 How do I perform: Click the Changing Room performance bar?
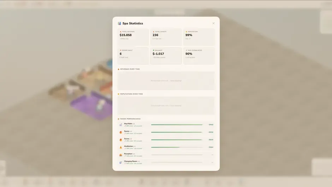pos(177,162)
